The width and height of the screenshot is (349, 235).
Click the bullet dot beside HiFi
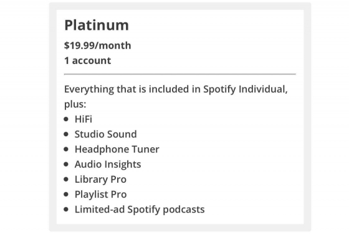coord(66,119)
